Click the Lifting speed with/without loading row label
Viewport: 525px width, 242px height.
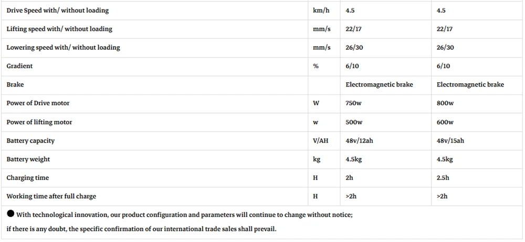tap(59, 29)
